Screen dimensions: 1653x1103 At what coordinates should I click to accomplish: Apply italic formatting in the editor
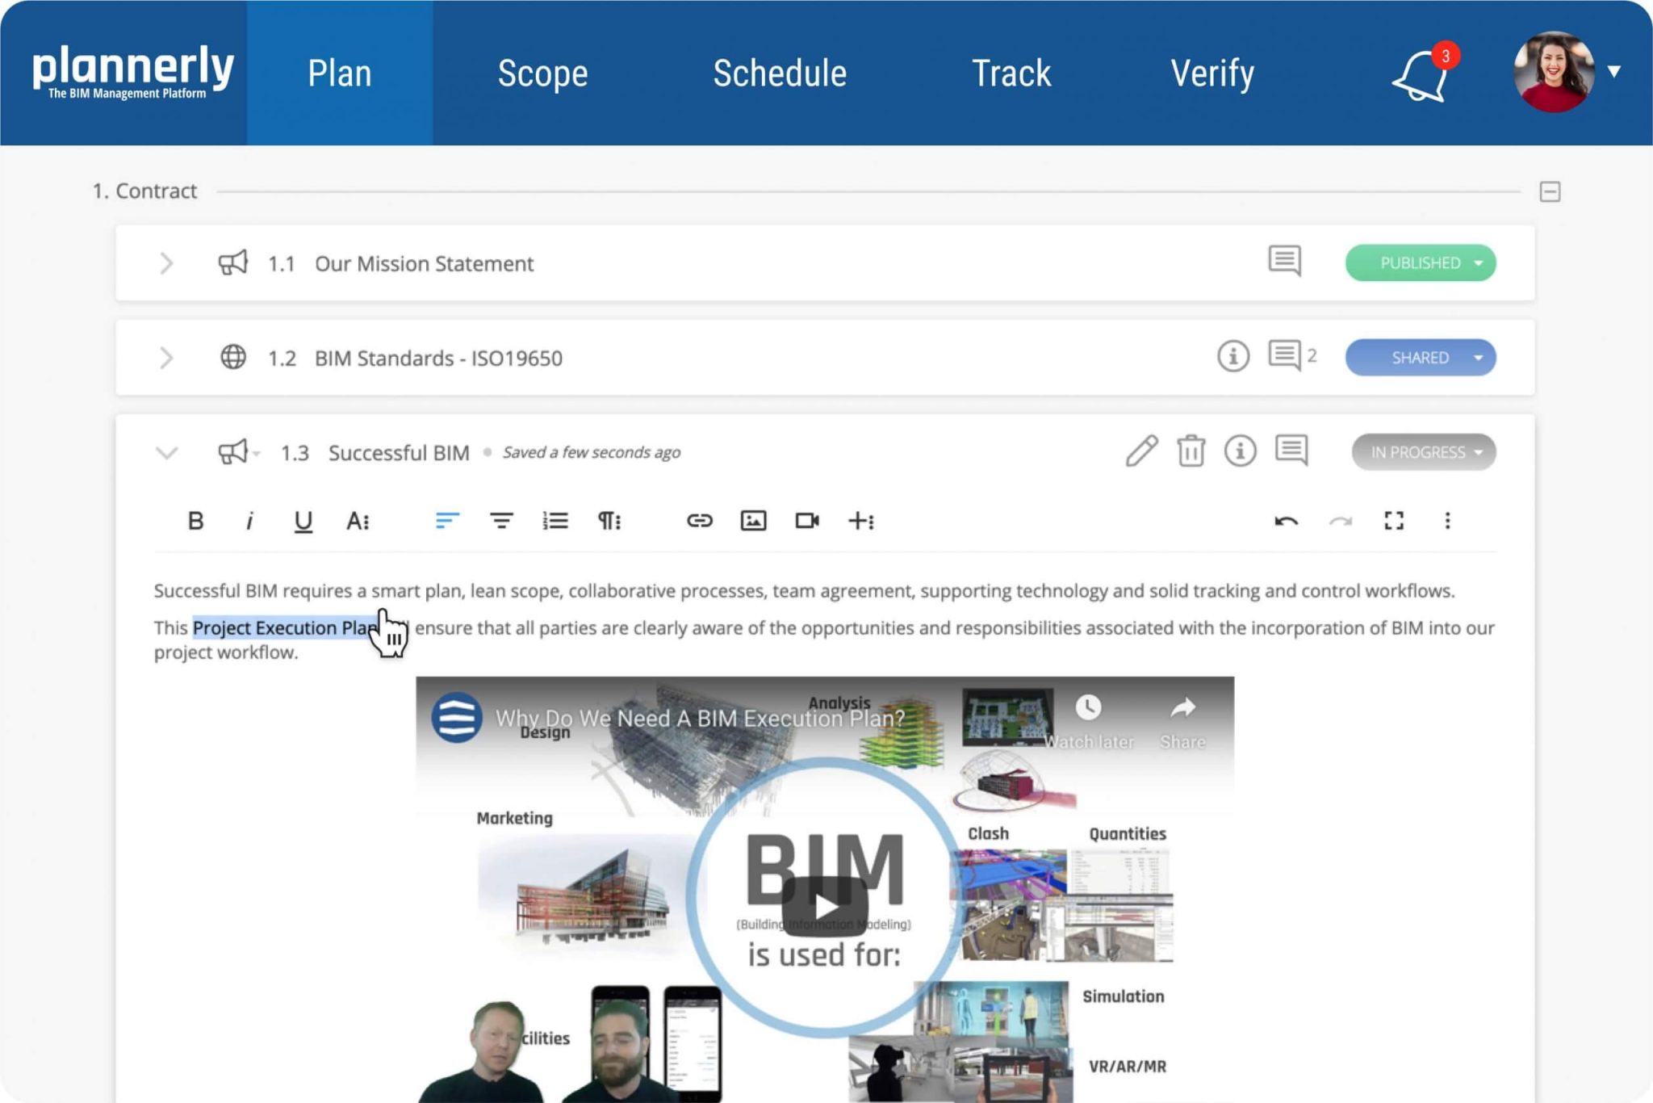249,521
